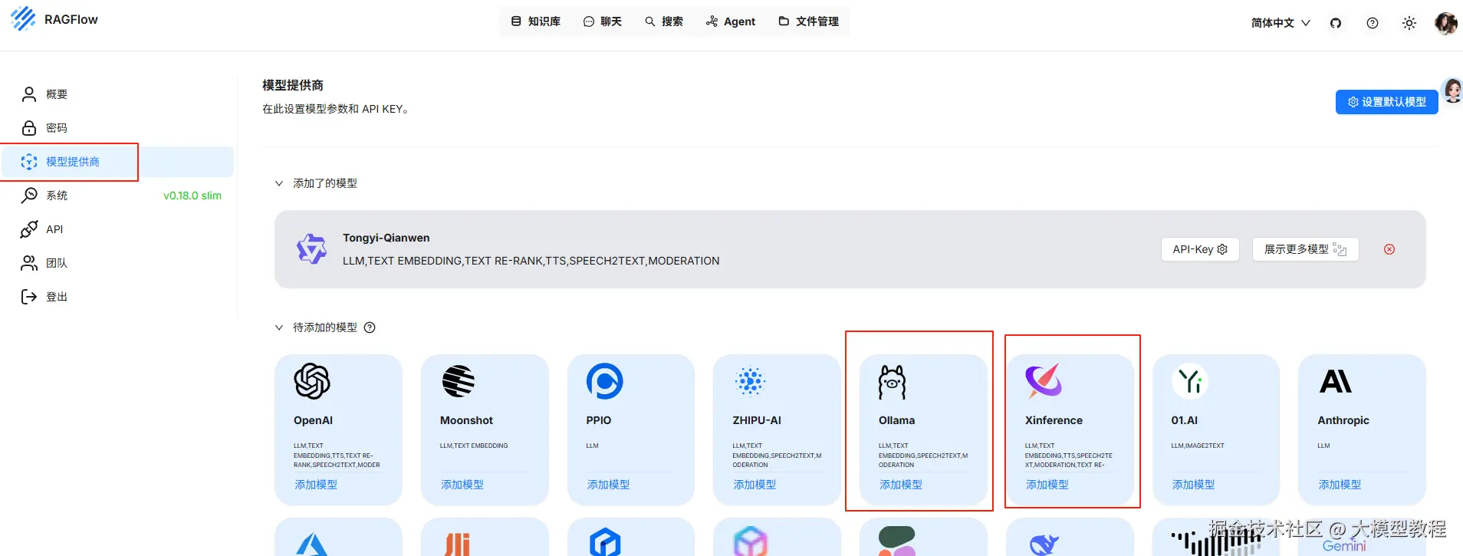The height and width of the screenshot is (556, 1463).
Task: Click 添加模型 on the Xinference card
Action: click(x=1047, y=485)
